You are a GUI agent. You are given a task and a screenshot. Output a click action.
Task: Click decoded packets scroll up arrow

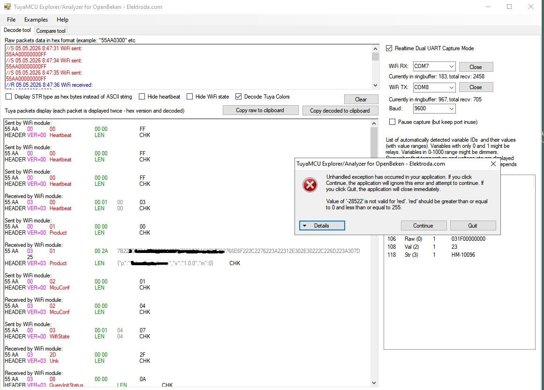tap(374, 123)
